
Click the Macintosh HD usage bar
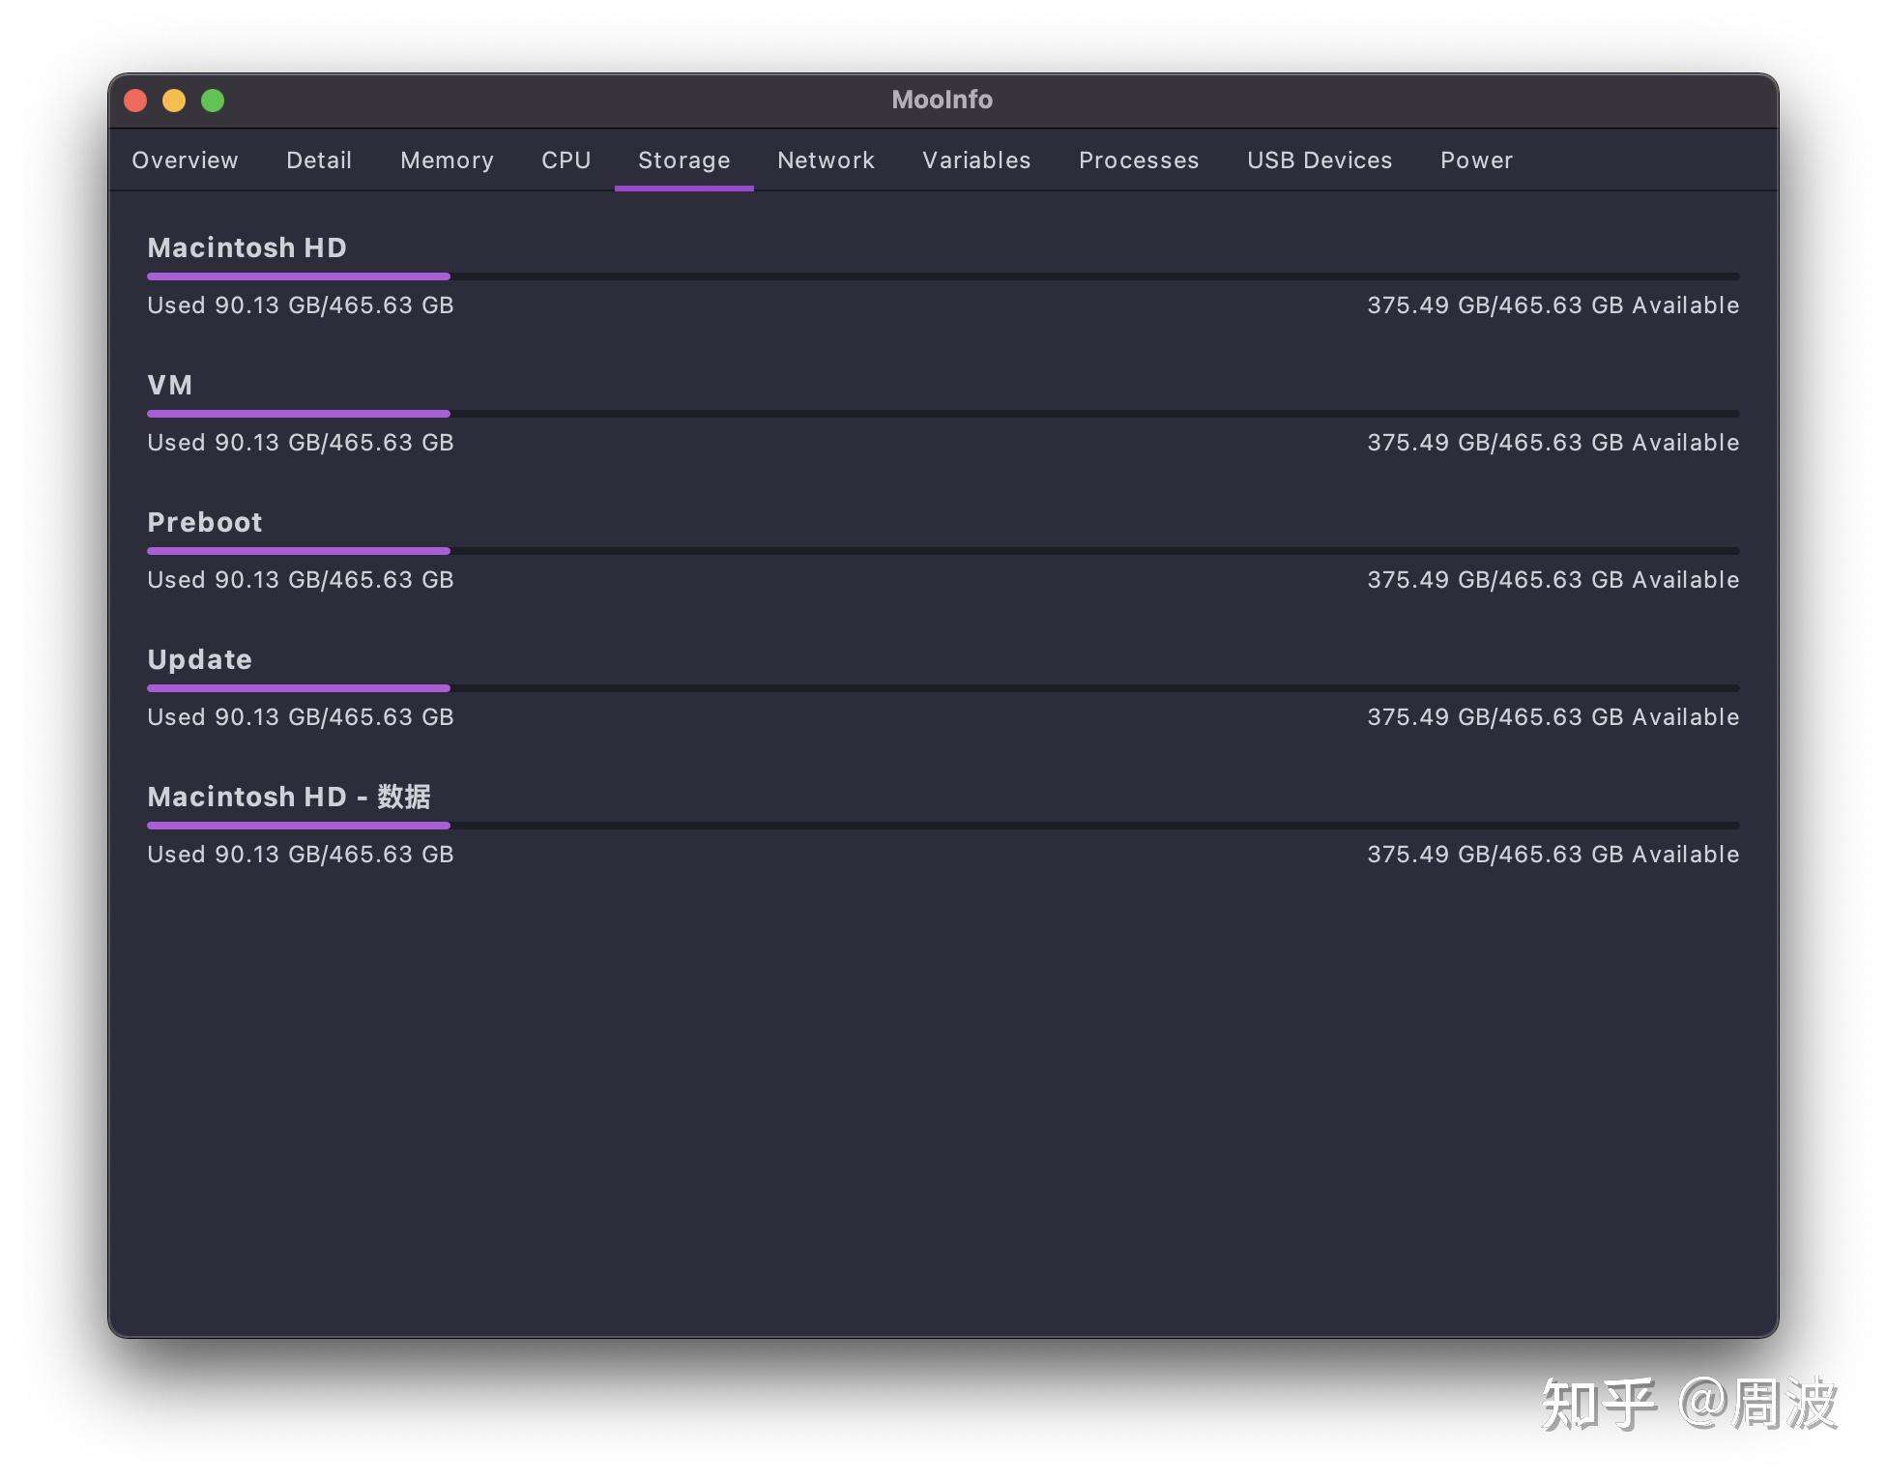coord(943,276)
